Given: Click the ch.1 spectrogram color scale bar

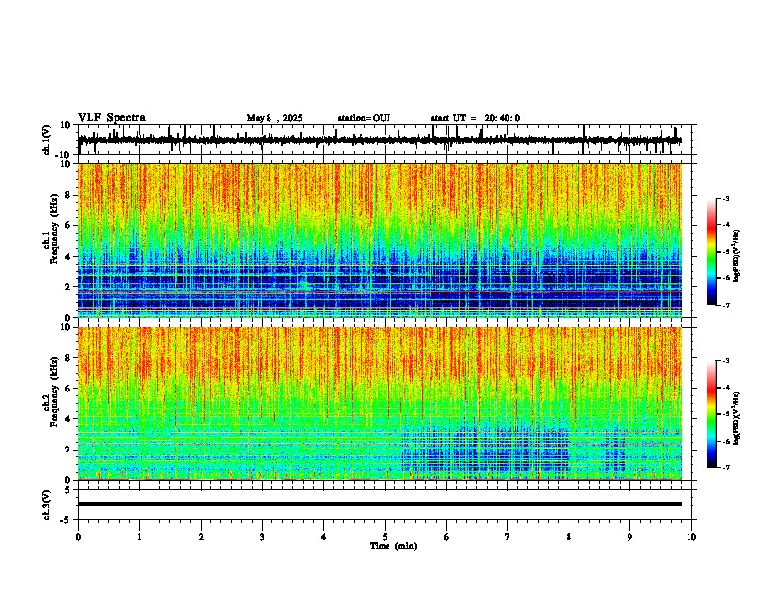Looking at the screenshot, I should (711, 252).
